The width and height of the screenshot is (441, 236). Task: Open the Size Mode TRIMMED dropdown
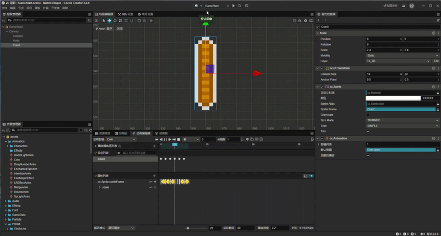(x=402, y=120)
